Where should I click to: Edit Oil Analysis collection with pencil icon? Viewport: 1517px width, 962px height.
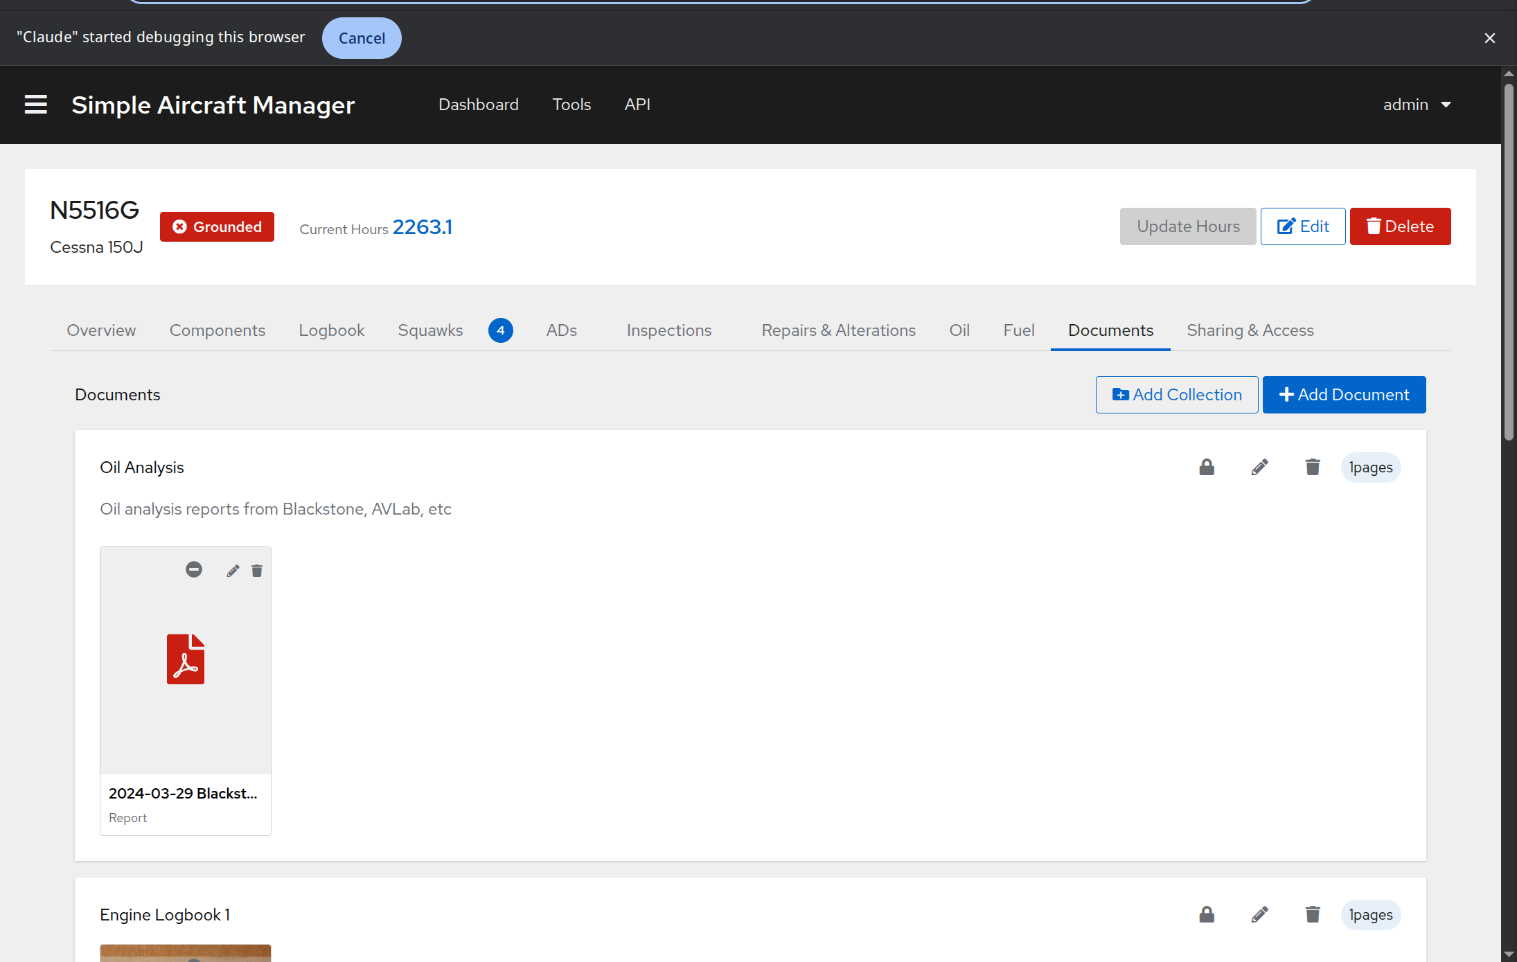(x=1259, y=467)
